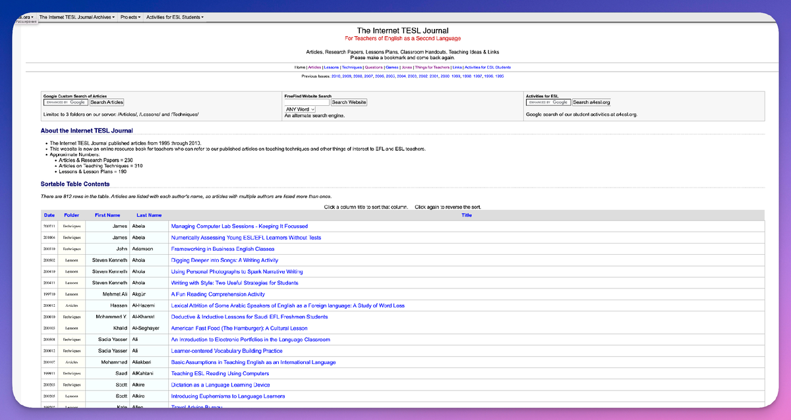Open Using Personal Photographs to Spark Narrative Writing
This screenshot has height=420, width=791.
[x=237, y=271]
